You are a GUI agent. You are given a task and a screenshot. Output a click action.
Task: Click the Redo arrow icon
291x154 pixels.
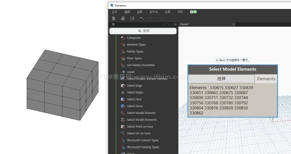coord(151,18)
